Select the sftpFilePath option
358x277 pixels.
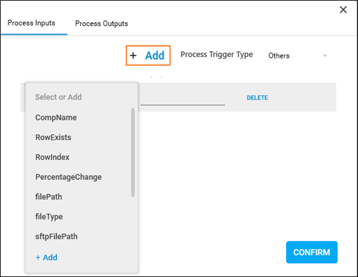[x=56, y=236]
